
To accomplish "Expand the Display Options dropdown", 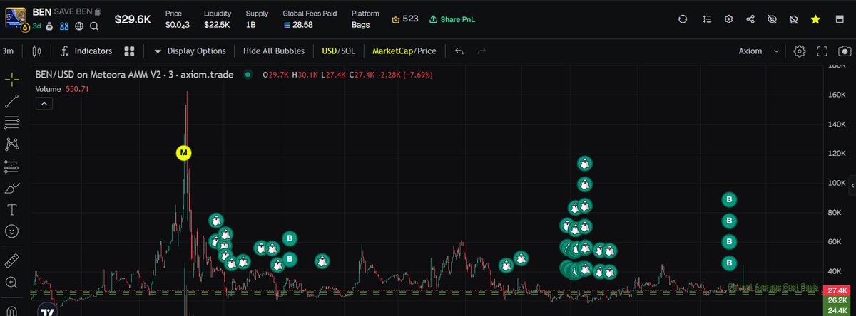I will [x=190, y=51].
